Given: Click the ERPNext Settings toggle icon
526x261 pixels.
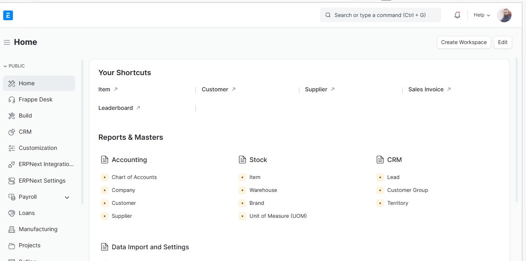Looking at the screenshot, I should coord(11,181).
